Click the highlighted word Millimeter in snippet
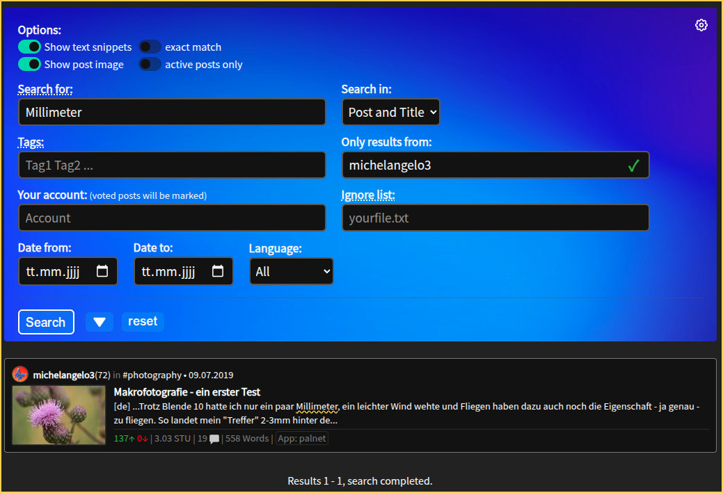 point(317,406)
